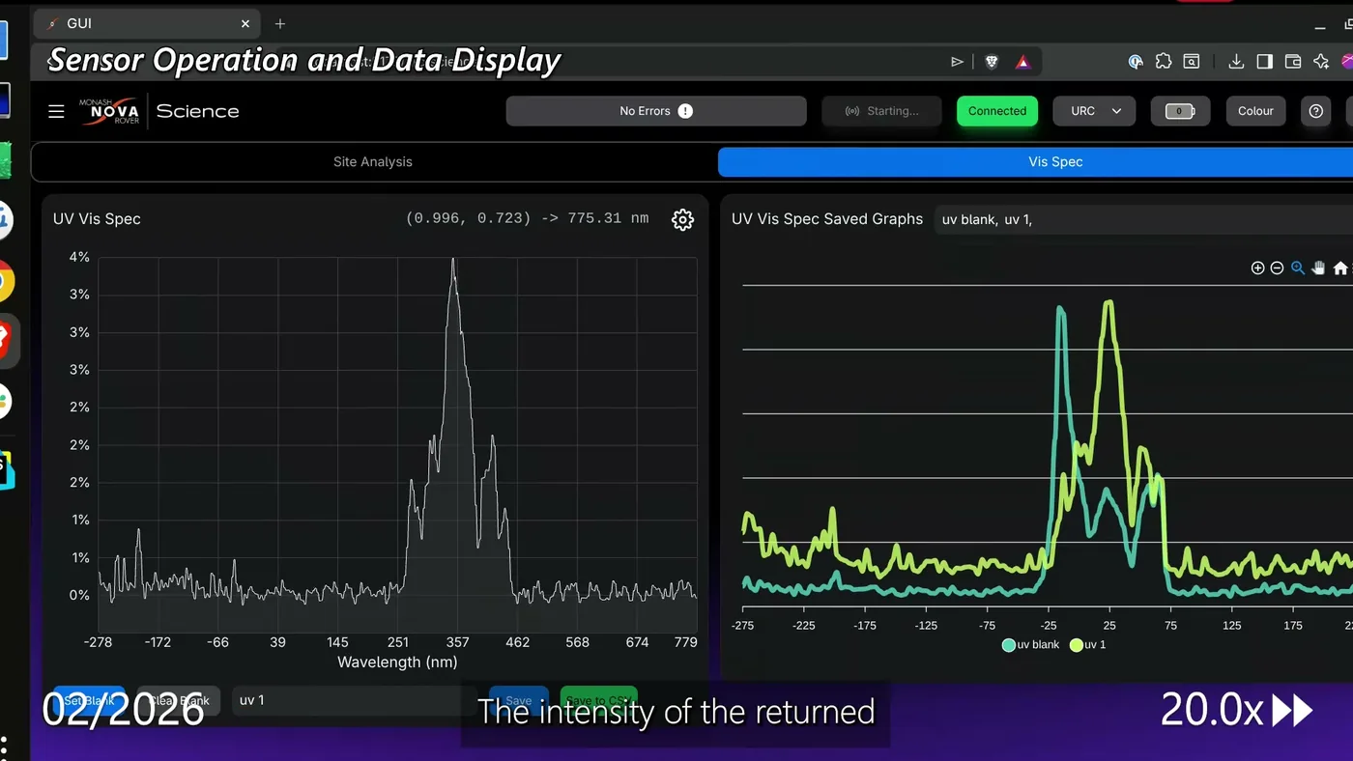Click the No Errors status button

(x=656, y=111)
